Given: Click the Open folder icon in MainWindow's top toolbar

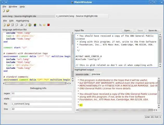Looking at the screenshot, I should [8, 11].
